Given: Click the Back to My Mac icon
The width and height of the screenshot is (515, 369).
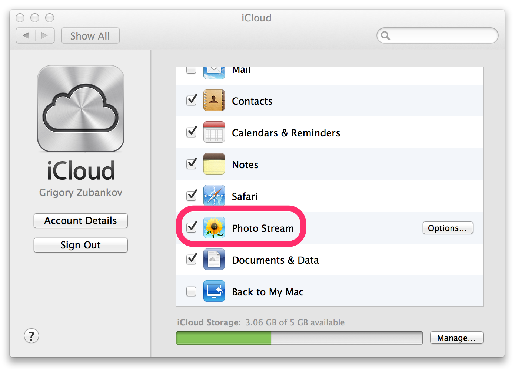Looking at the screenshot, I should coord(214,291).
